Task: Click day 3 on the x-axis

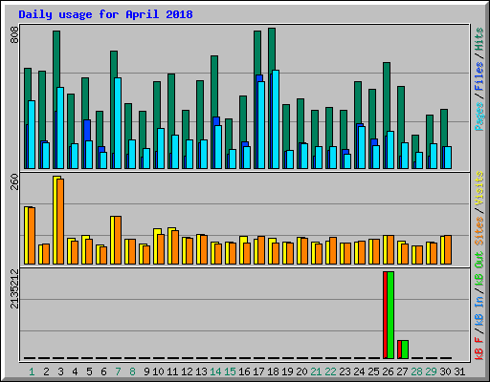Action: tap(60, 371)
